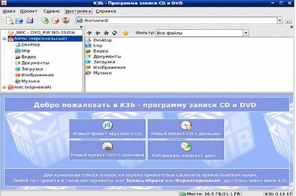Image resolution: width=296 pixels, height=196 pixels.
Task: Select Изображения in the folder tree
Action: click(x=38, y=75)
